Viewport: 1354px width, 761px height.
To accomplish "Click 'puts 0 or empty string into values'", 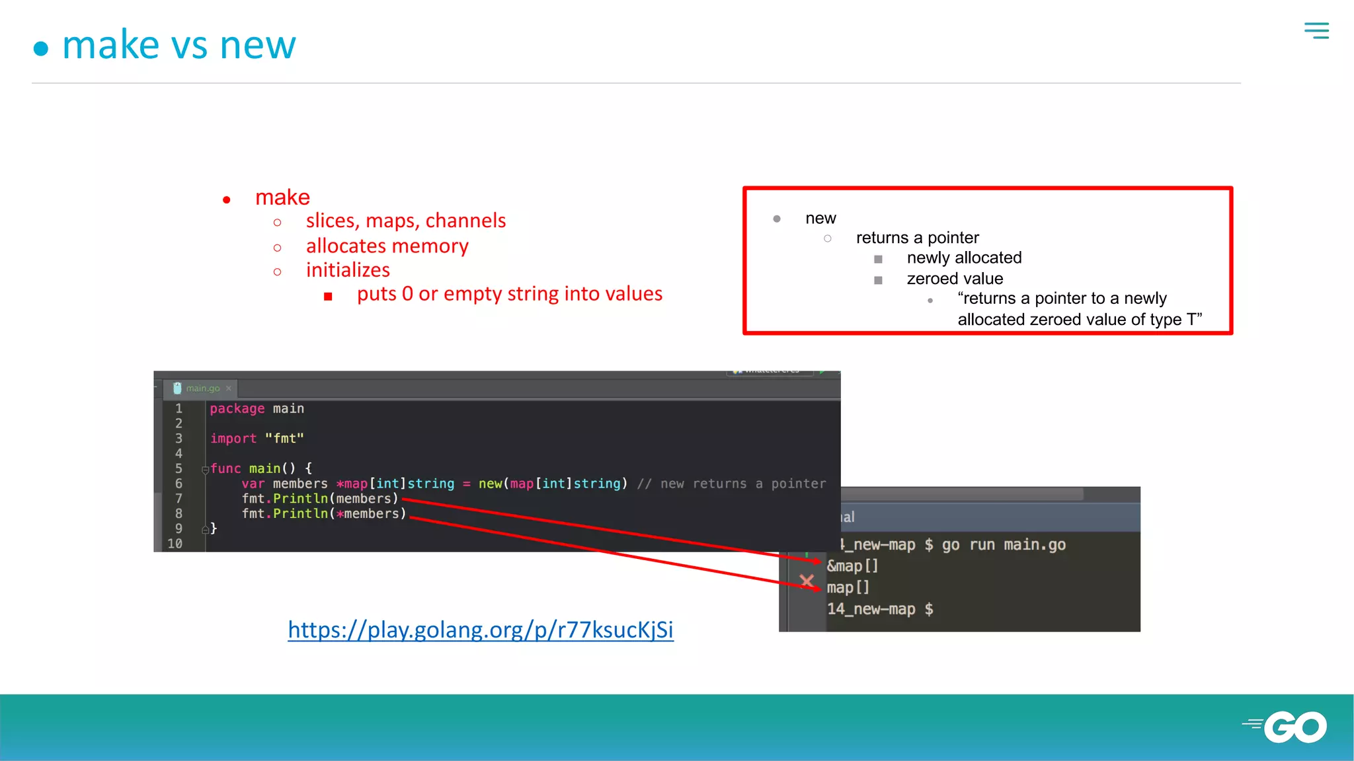I will (510, 294).
